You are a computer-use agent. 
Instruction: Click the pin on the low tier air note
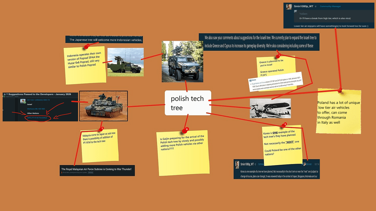pyautogui.click(x=340, y=90)
